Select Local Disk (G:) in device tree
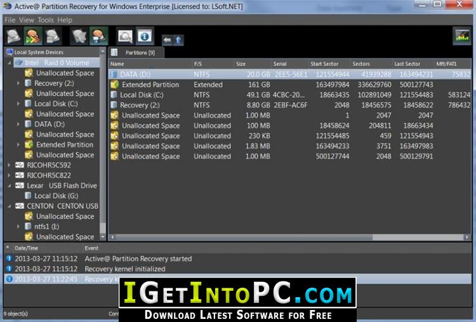 tap(56, 196)
